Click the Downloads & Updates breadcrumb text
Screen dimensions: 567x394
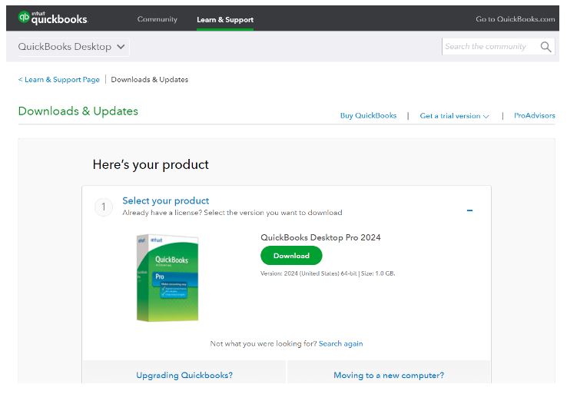[x=149, y=80]
